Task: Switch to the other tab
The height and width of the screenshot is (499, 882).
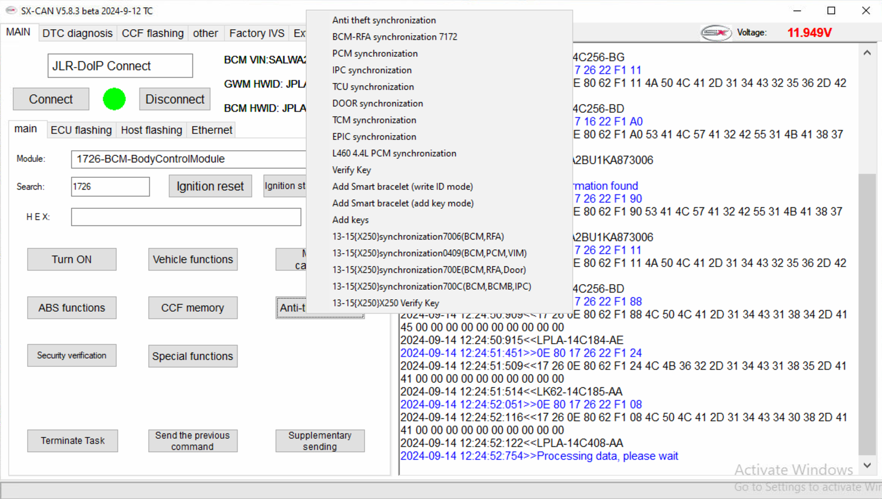Action: point(205,33)
